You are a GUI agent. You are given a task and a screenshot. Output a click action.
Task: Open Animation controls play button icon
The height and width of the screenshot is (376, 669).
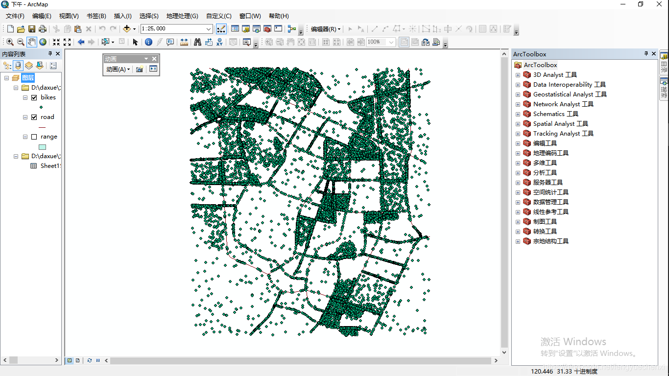click(x=153, y=70)
